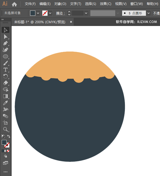Select the Direct Selection tool
This screenshot has width=160, height=176.
[6, 37]
